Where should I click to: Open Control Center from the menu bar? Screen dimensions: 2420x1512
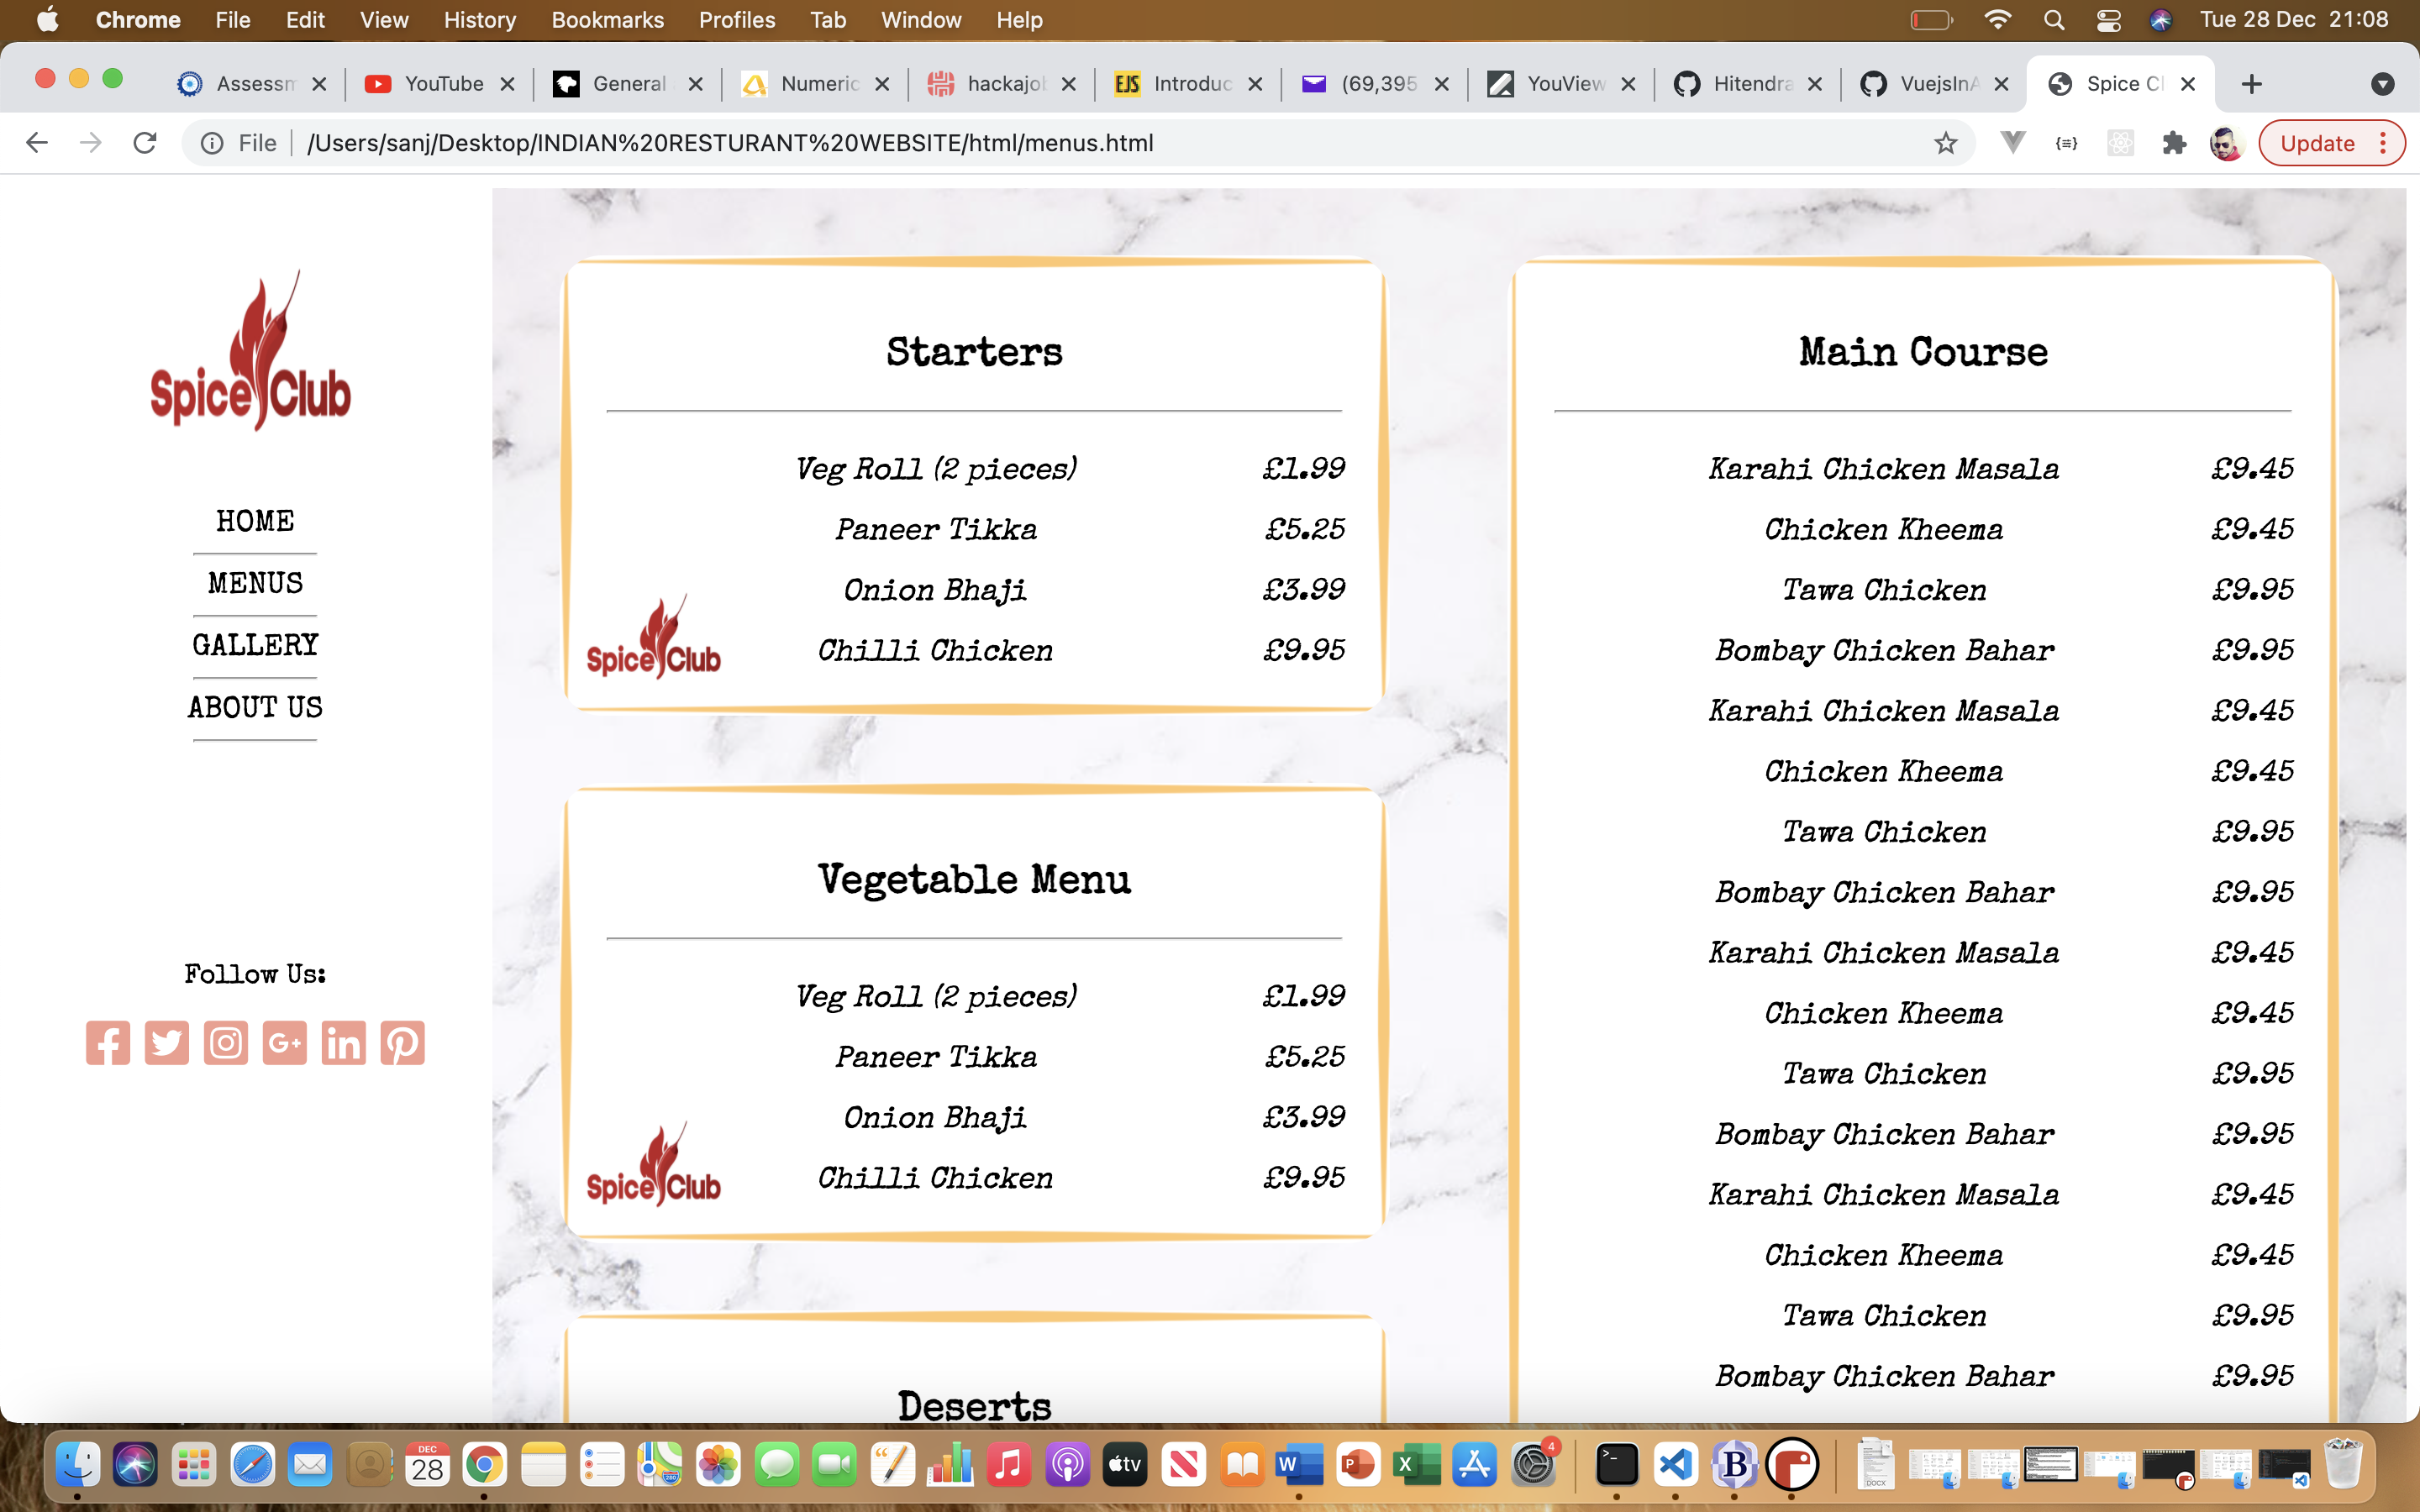pos(2108,19)
